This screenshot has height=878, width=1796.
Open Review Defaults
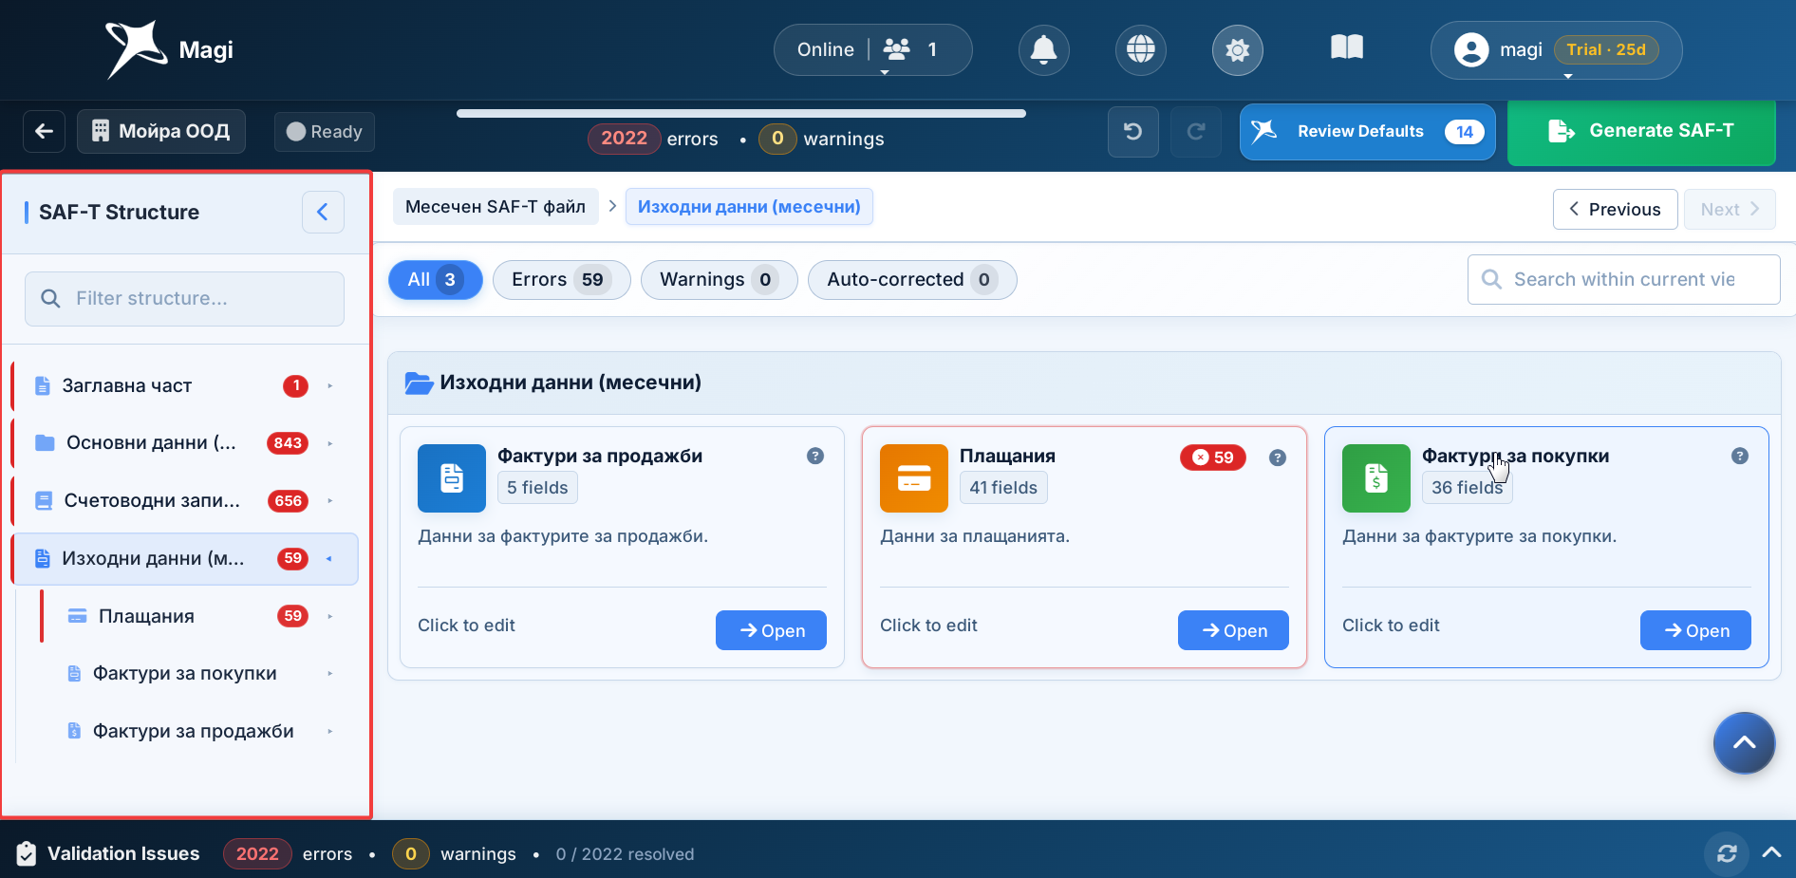(x=1367, y=131)
